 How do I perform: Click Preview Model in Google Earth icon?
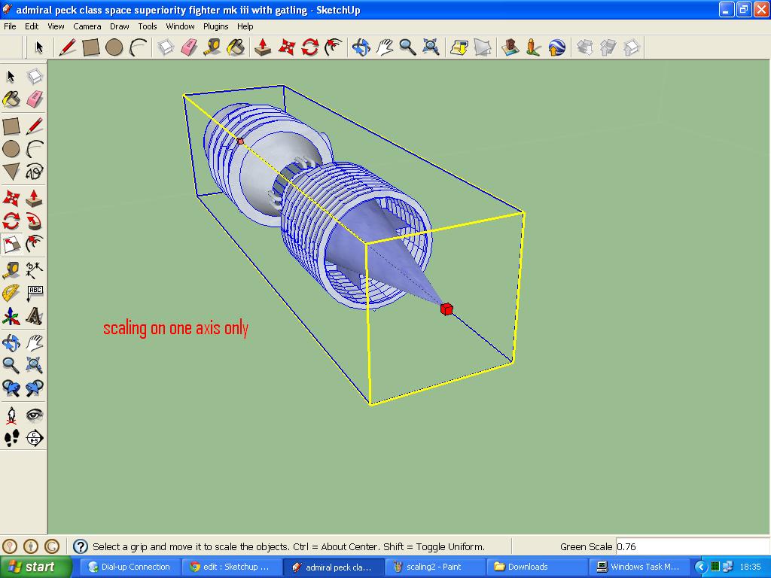556,47
